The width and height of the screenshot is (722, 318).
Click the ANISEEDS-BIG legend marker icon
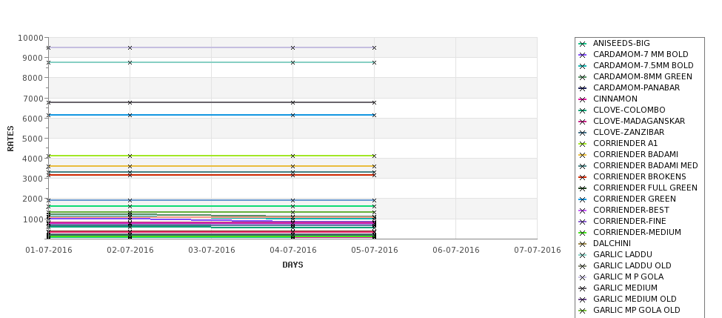click(583, 44)
